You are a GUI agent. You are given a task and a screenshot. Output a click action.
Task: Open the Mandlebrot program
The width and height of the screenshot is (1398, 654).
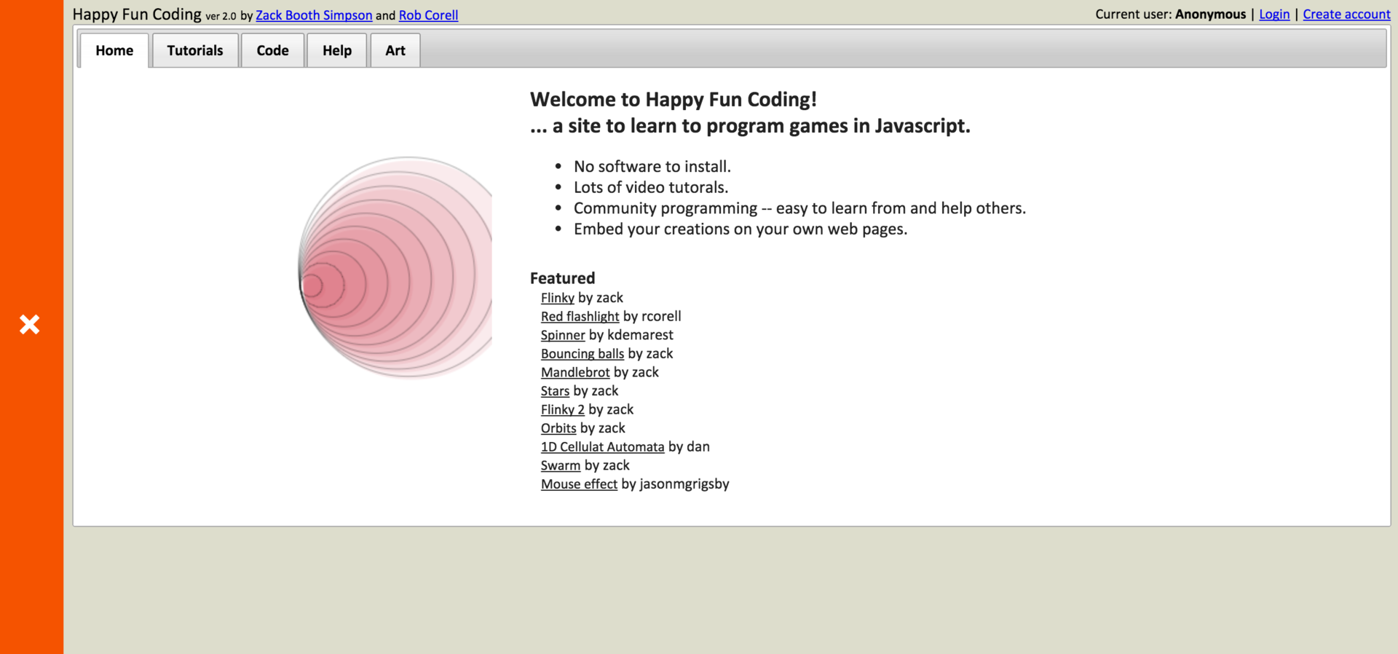coord(575,372)
